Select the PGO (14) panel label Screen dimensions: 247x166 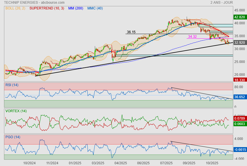[13, 137]
